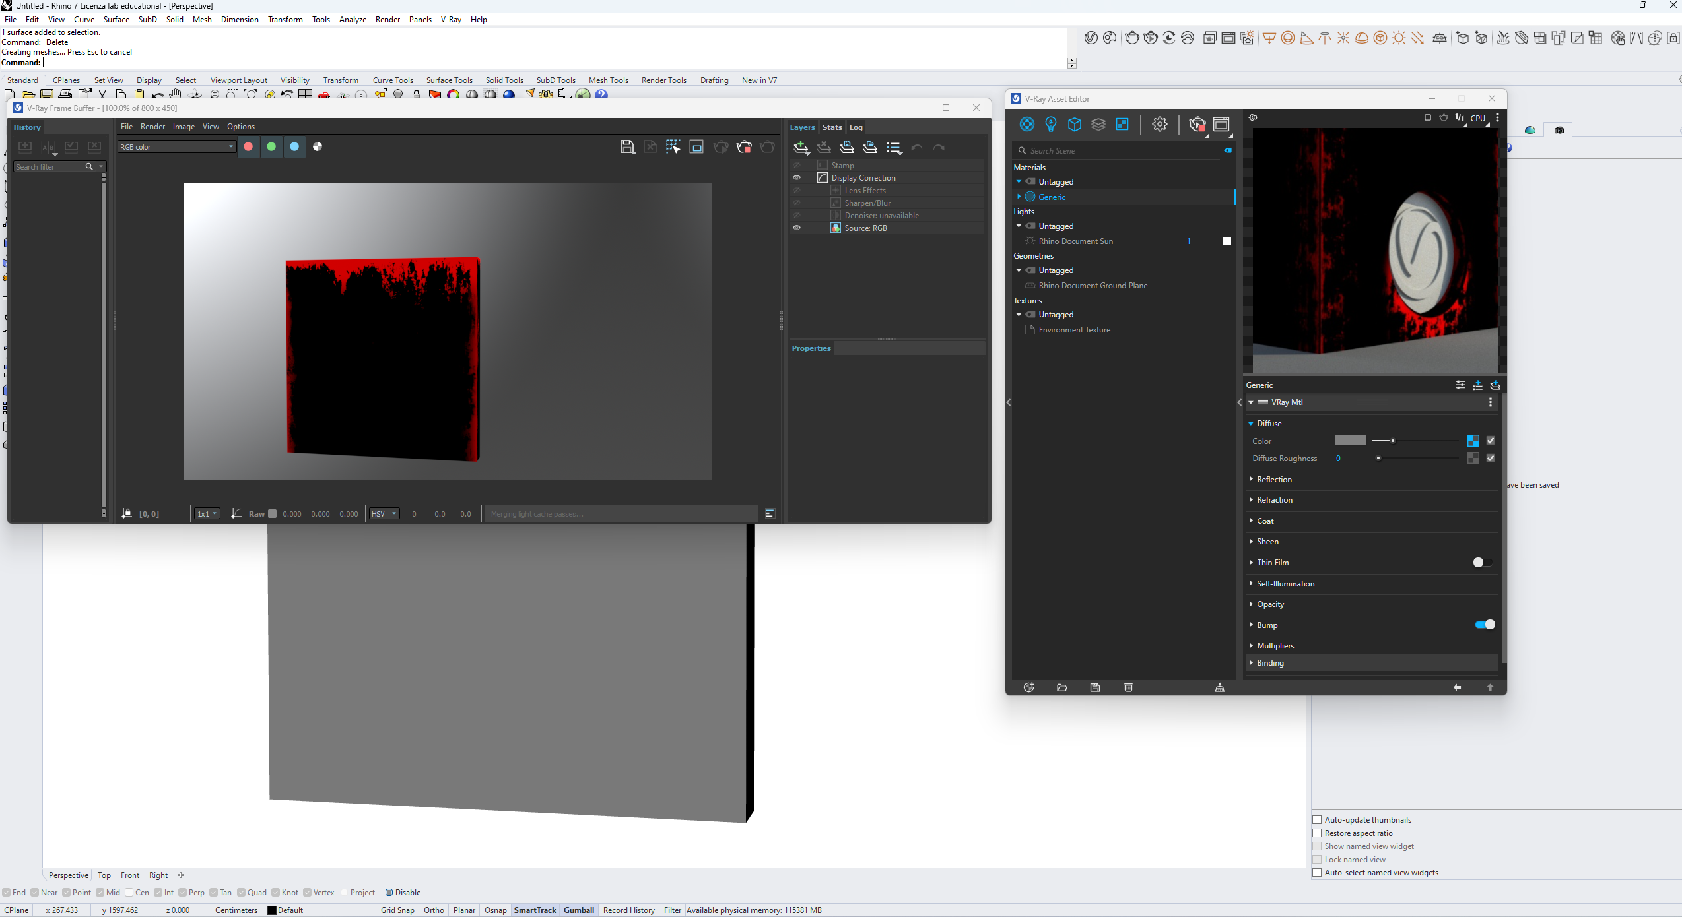The image size is (1682, 917).
Task: Toggle visibility of Source RGB layer
Action: click(x=796, y=227)
